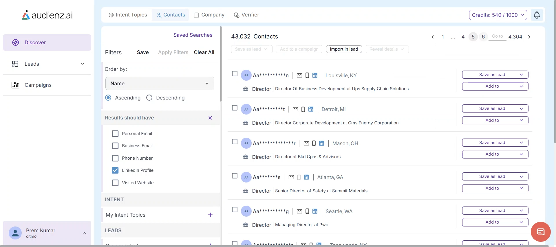Click the email icon for Mason, OH contact

(x=306, y=143)
